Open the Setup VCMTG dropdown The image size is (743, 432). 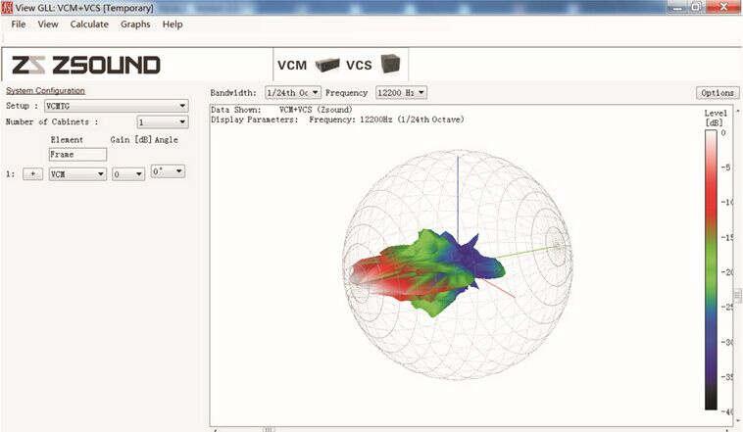coord(116,106)
